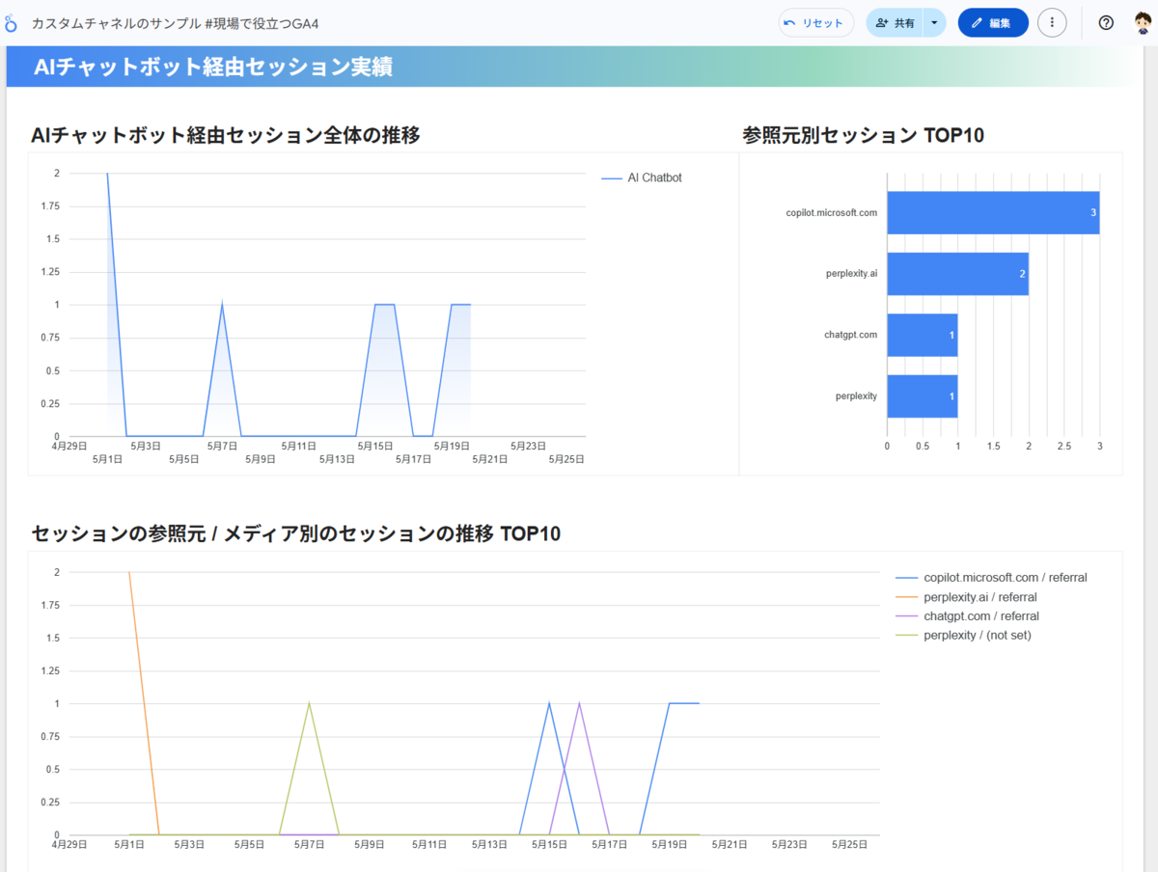Click the perplexity.ai bar chart label
This screenshot has height=872, width=1158.
[x=852, y=274]
